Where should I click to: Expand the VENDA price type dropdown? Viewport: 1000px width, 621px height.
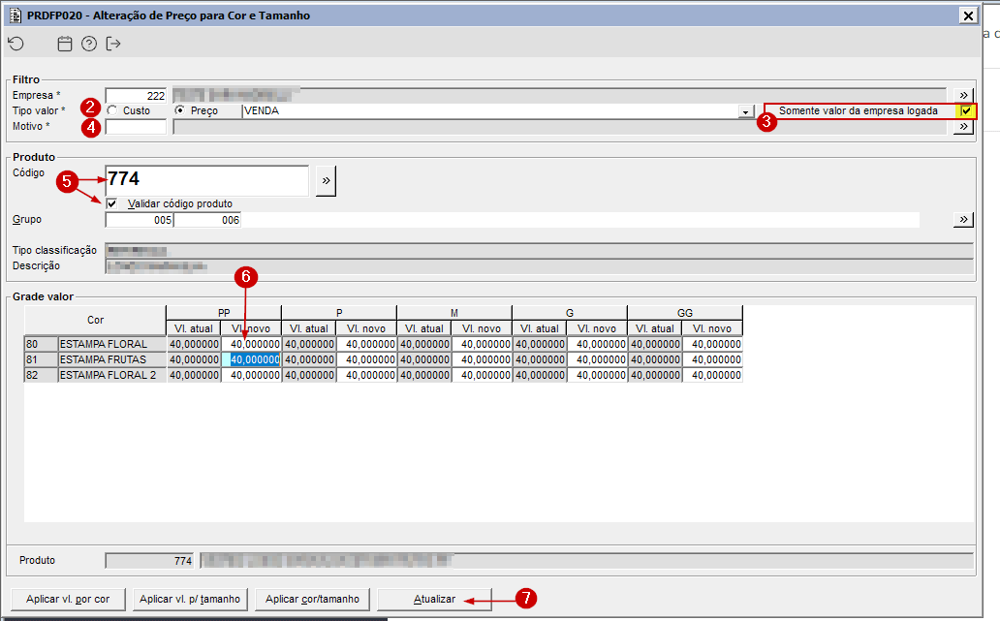[745, 111]
